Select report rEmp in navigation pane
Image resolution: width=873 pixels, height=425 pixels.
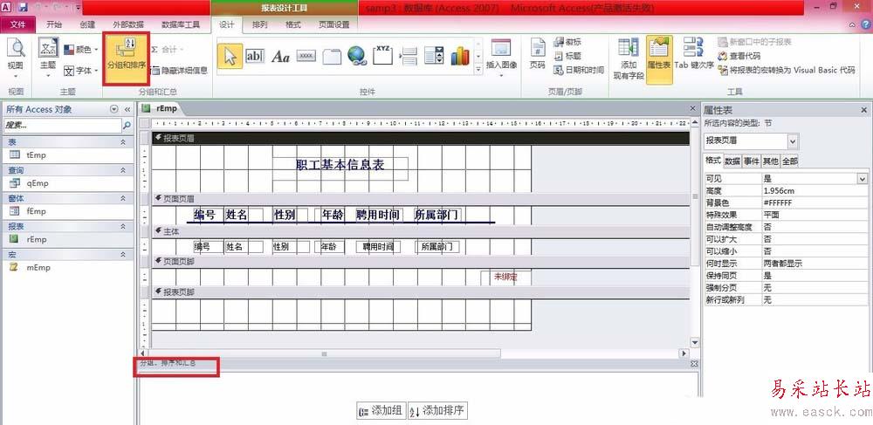[x=67, y=239]
